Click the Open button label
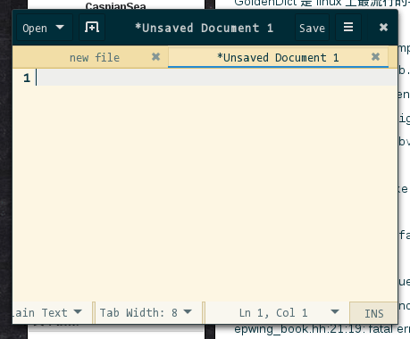The height and width of the screenshot is (339, 410). pyautogui.click(x=35, y=29)
